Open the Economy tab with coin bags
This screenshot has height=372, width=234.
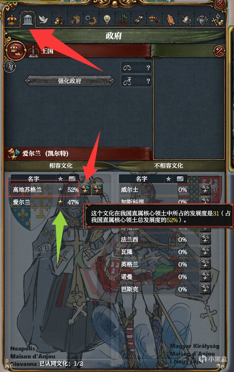point(59,20)
